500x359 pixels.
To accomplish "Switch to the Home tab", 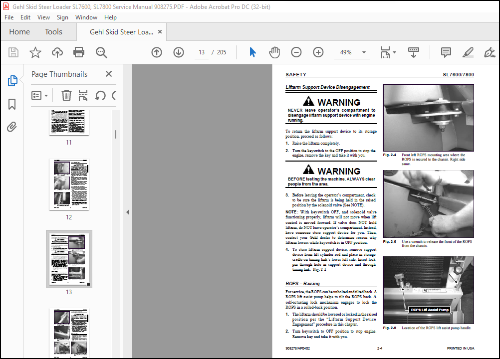I will point(19,31).
